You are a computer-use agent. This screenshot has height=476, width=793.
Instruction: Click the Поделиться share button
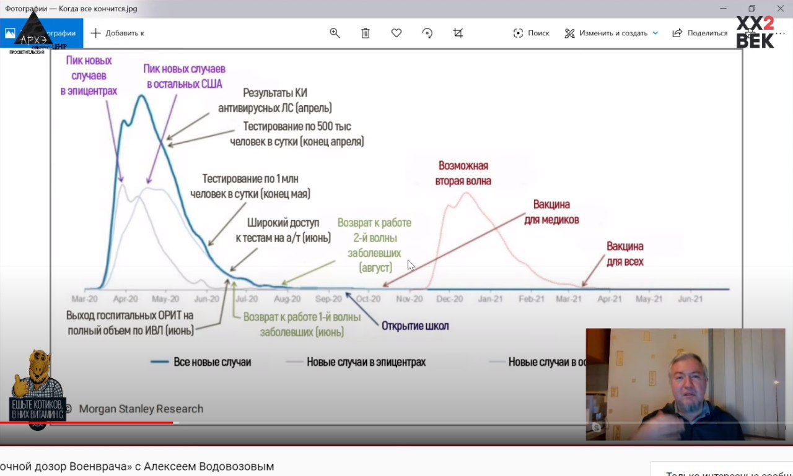point(700,33)
